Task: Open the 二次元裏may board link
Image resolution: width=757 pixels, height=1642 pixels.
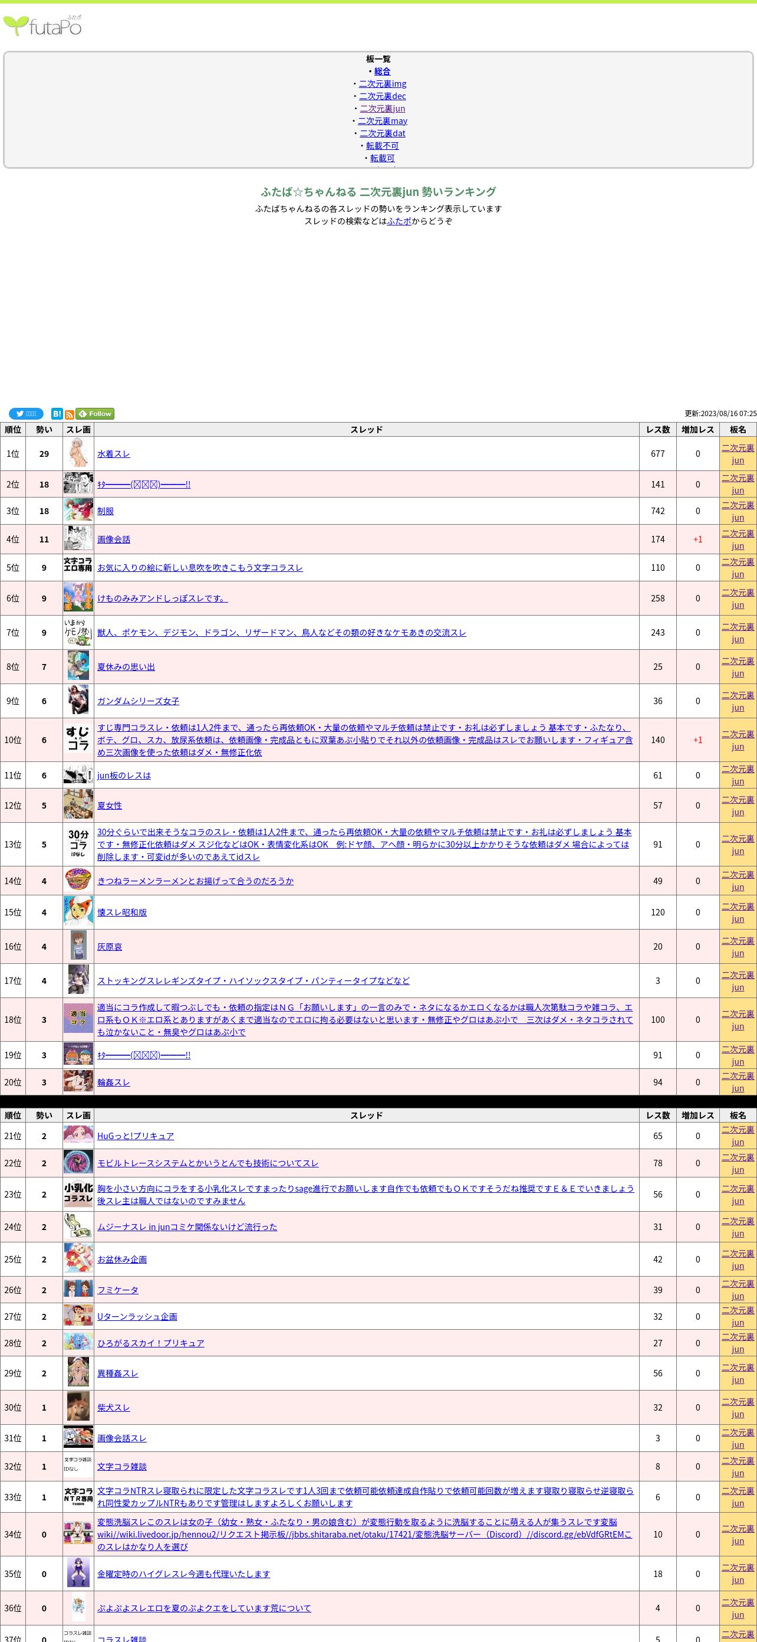Action: 383,121
